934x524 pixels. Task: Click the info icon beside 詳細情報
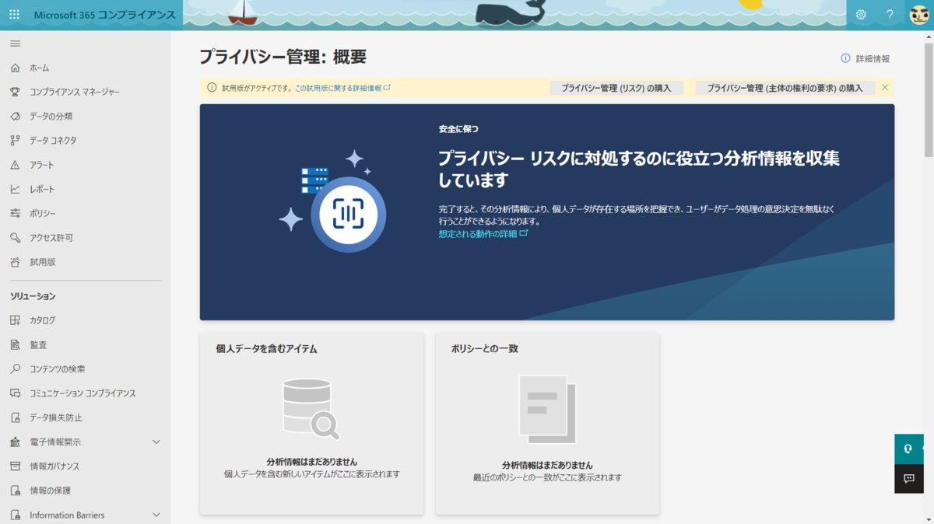click(845, 58)
